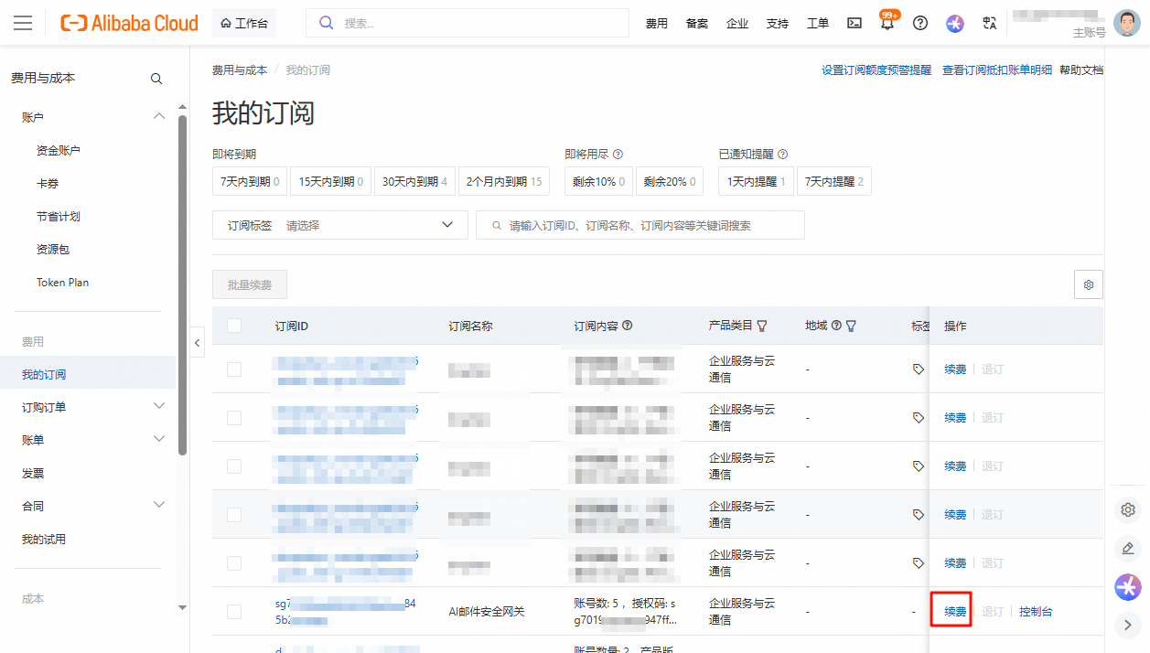
Task: Open 资源包 in the sidebar
Action: point(53,250)
